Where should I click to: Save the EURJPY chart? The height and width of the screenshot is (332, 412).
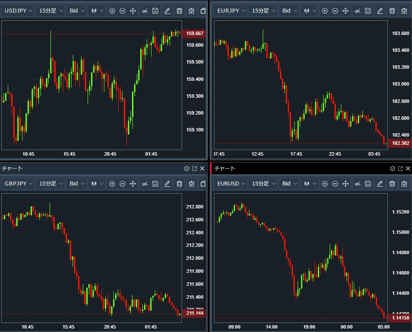pyautogui.click(x=368, y=11)
